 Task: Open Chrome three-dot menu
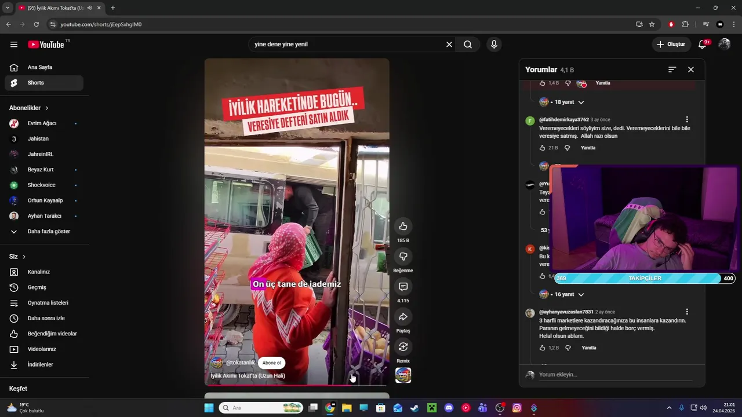[x=734, y=24]
